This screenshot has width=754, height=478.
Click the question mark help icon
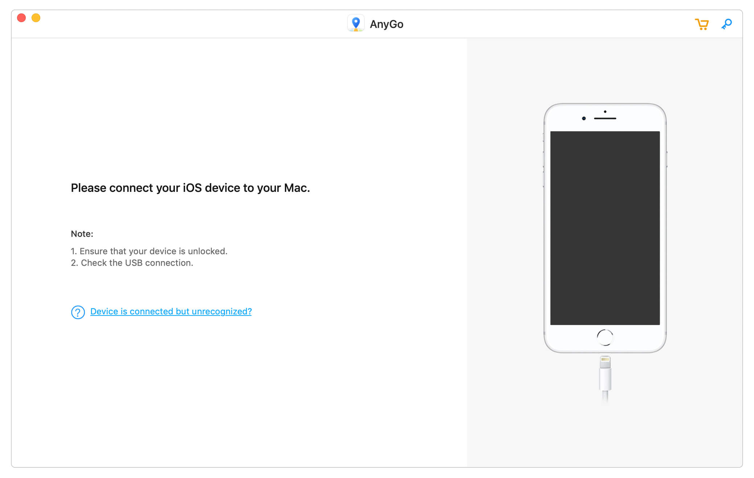pos(78,312)
